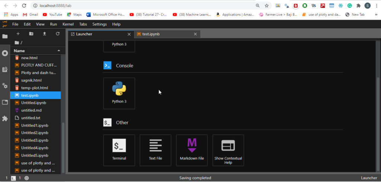This screenshot has height=182, width=381.
Task: Create a new Markdown File
Action: click(192, 150)
